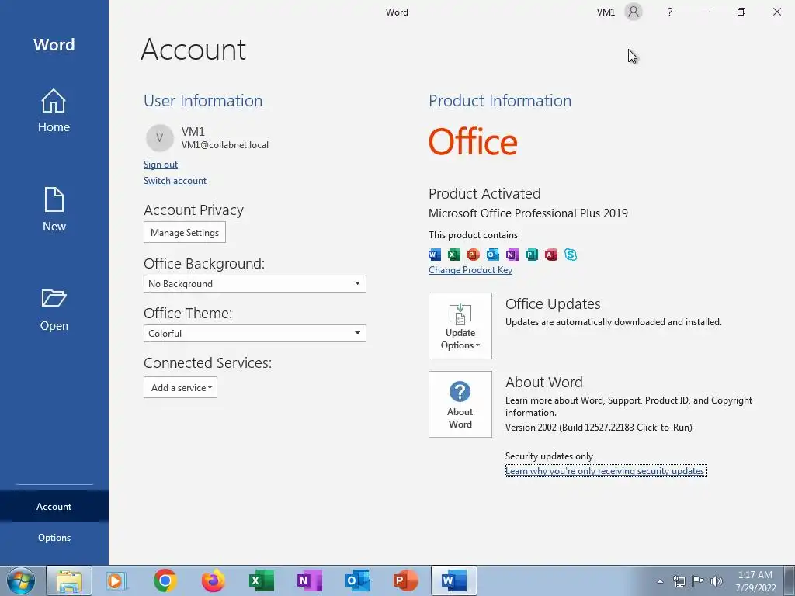The width and height of the screenshot is (795, 596).
Task: Click the Word taskbar button
Action: click(x=453, y=580)
